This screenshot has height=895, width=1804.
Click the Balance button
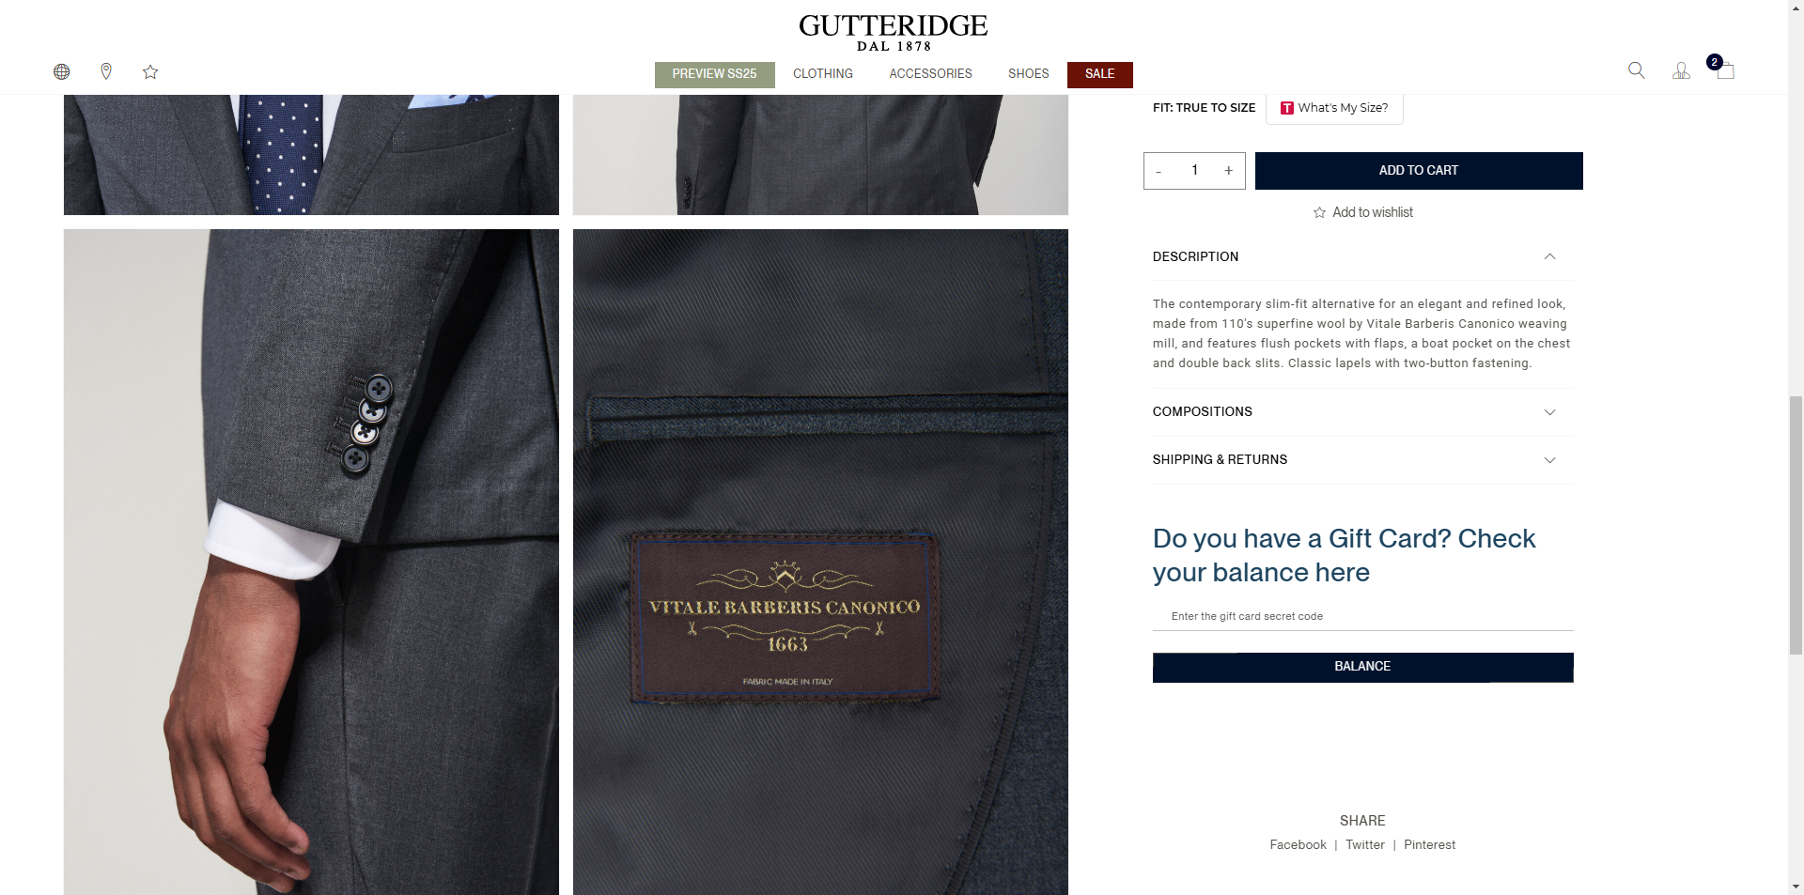pos(1362,667)
